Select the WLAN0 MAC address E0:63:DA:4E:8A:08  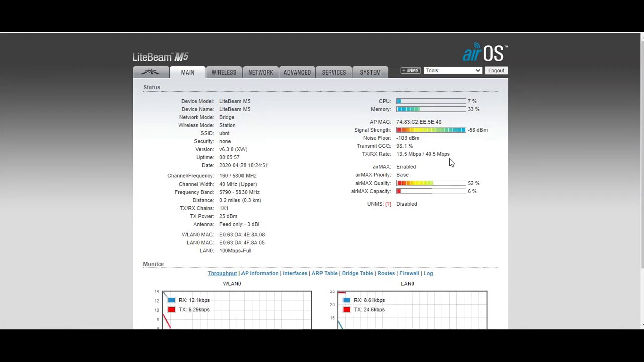tap(242, 235)
